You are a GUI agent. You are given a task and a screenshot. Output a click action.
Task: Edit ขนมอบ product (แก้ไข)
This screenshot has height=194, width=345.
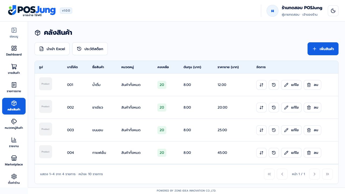point(291,130)
